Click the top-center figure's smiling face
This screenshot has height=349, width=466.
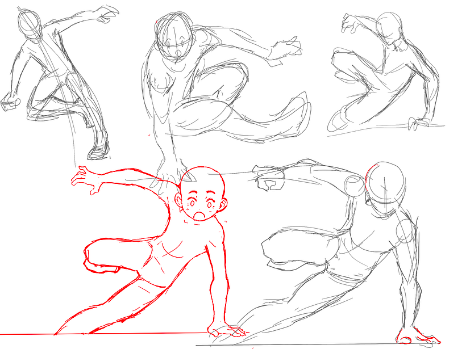(x=176, y=44)
